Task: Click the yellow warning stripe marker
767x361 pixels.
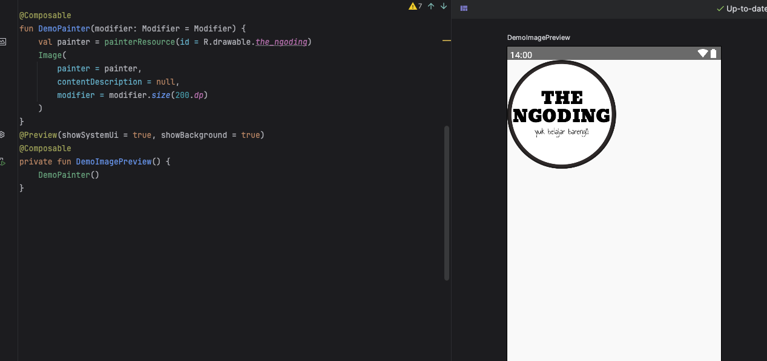Action: 447,41
